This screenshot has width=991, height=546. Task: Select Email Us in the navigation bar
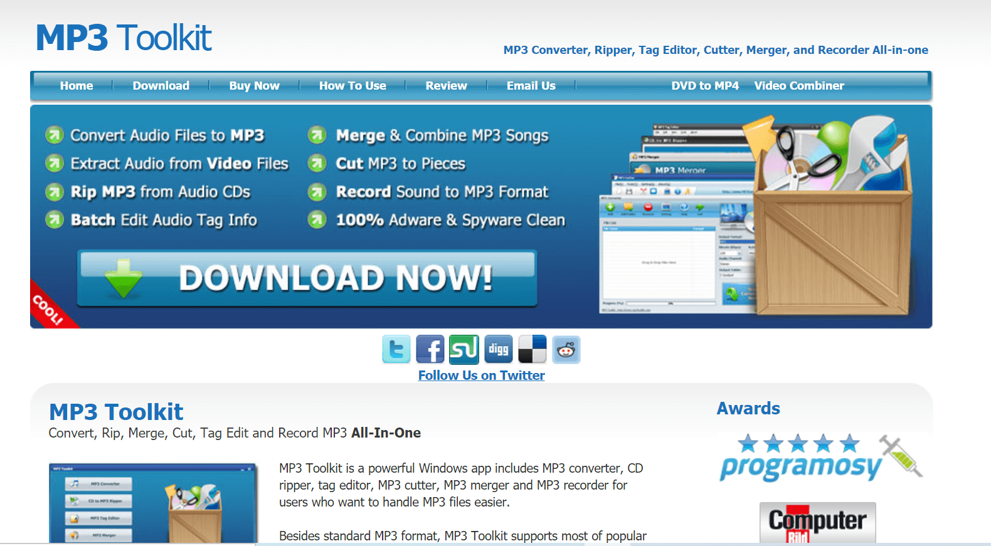pos(531,86)
